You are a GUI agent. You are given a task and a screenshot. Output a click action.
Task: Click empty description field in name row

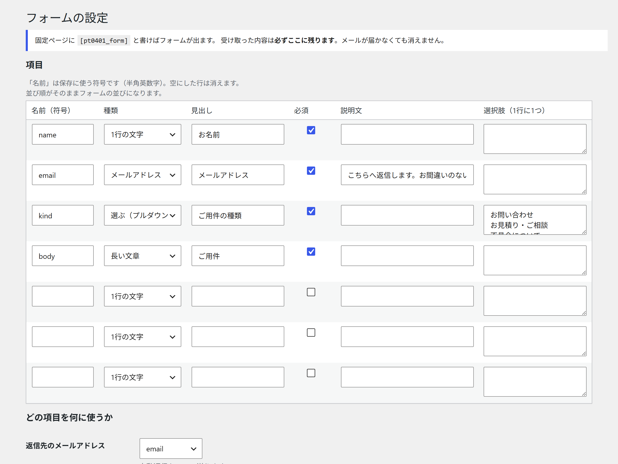(407, 135)
